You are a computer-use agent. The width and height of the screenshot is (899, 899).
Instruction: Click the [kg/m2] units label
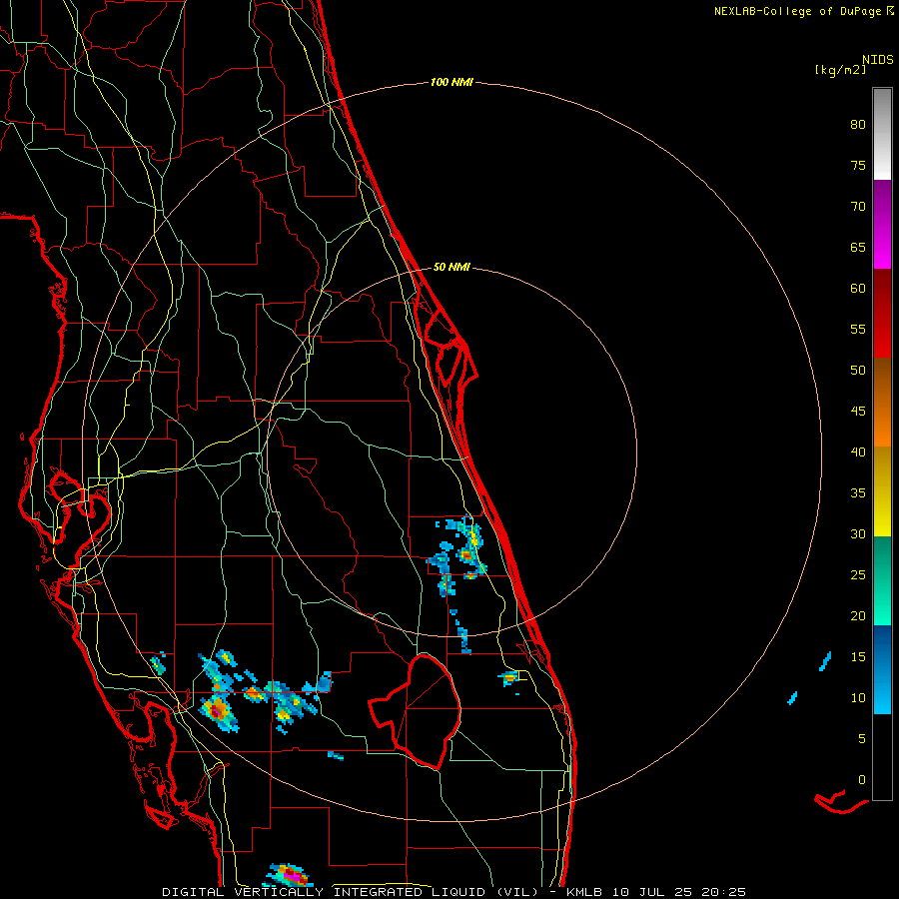point(840,70)
